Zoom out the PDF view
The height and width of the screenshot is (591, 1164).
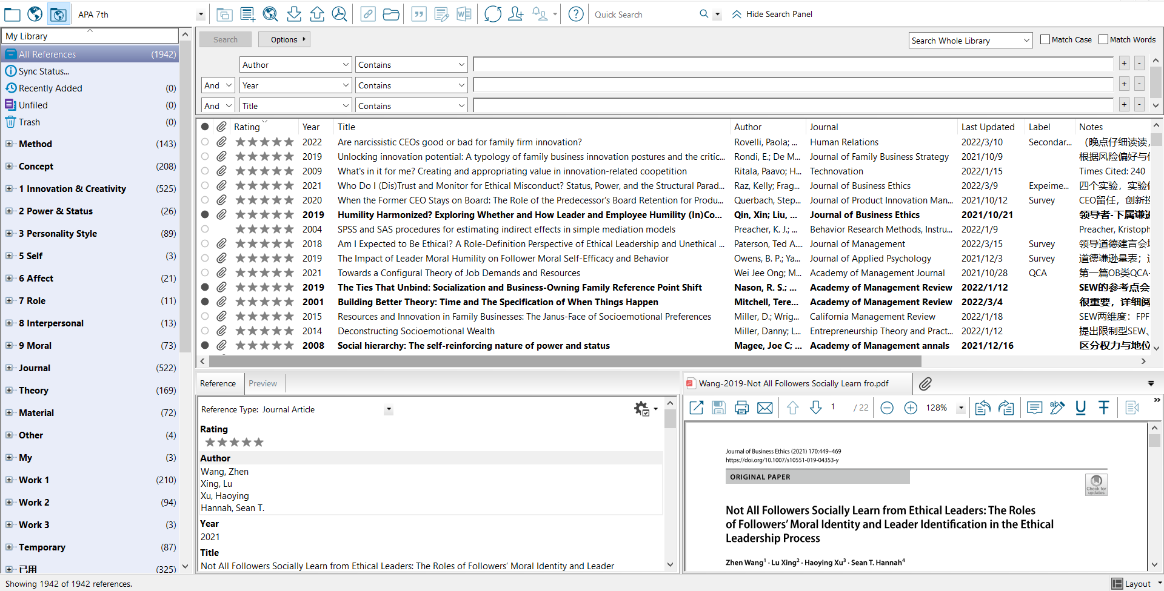coord(887,408)
